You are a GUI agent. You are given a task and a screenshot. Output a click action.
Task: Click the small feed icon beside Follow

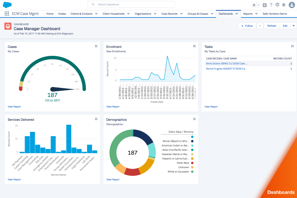260,26
